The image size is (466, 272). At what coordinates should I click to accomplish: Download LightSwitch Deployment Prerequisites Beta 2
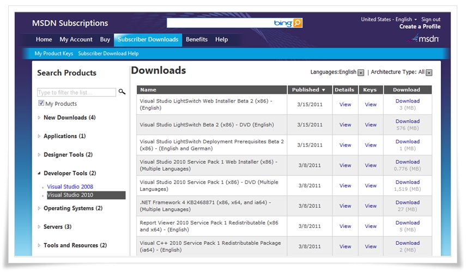[x=408, y=142]
